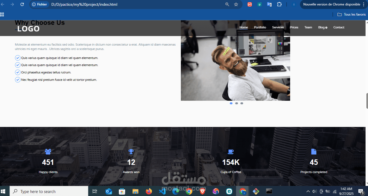Open the Wi-Fi network tray icon

coord(335,191)
